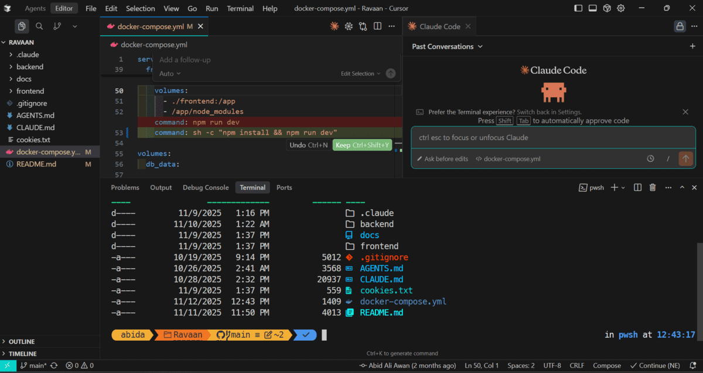Switch to the Problems tab
Screen dimensions: 703x373
pyautogui.click(x=125, y=187)
